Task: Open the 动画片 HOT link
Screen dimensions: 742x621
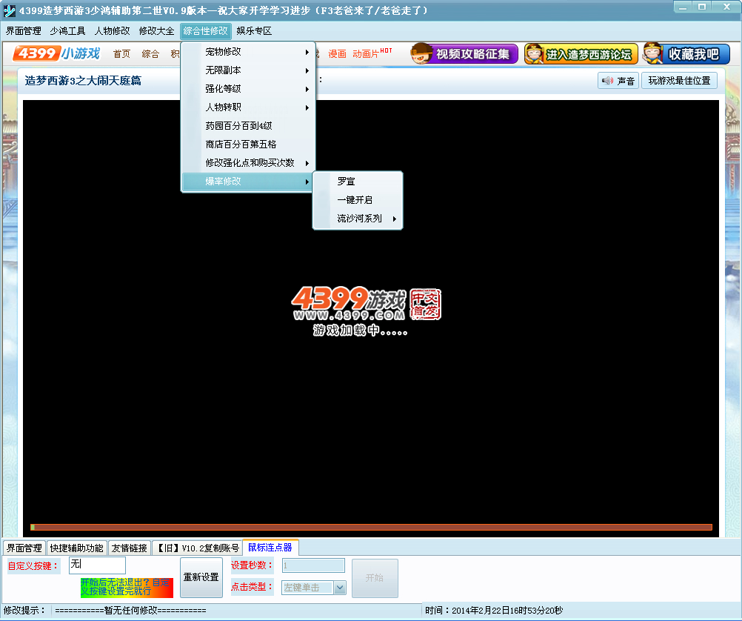Action: pos(372,53)
